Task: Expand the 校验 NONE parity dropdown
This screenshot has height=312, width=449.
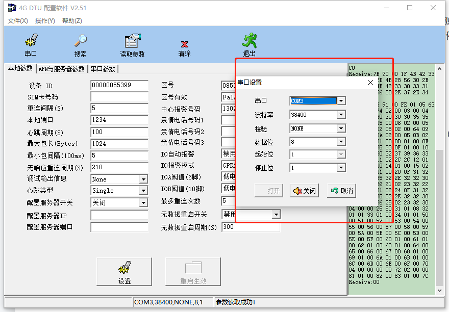Action: click(x=341, y=128)
